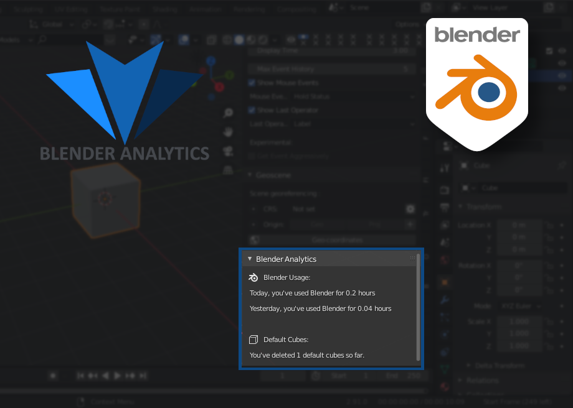Click 'Yesterday, you've used Blender for 0.04 hours'
Image resolution: width=573 pixels, height=408 pixels.
[x=321, y=308]
